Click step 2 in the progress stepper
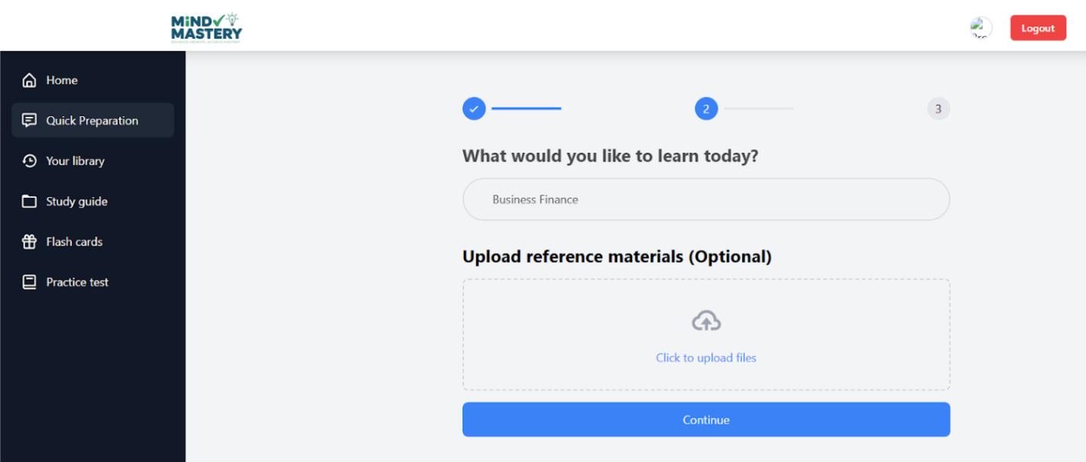Screen dimensions: 1086x462 [706, 108]
